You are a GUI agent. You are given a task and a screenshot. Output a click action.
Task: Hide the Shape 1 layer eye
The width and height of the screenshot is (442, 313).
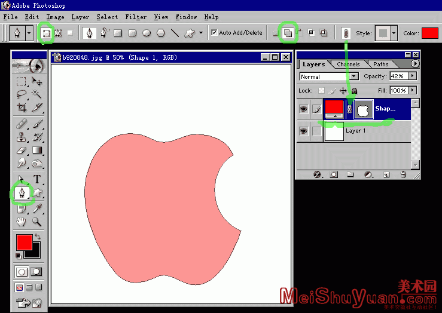point(303,109)
